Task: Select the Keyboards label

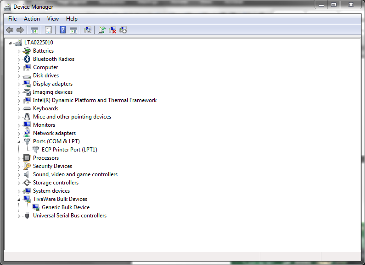Action: [x=45, y=108]
